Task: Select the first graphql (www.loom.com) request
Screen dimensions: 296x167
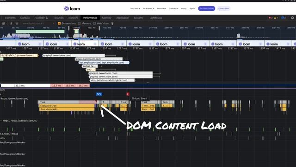Action: click(x=74, y=56)
